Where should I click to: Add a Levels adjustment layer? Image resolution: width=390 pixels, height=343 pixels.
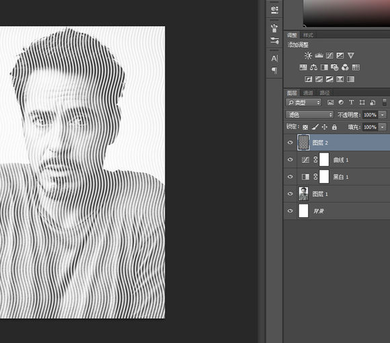pos(319,55)
